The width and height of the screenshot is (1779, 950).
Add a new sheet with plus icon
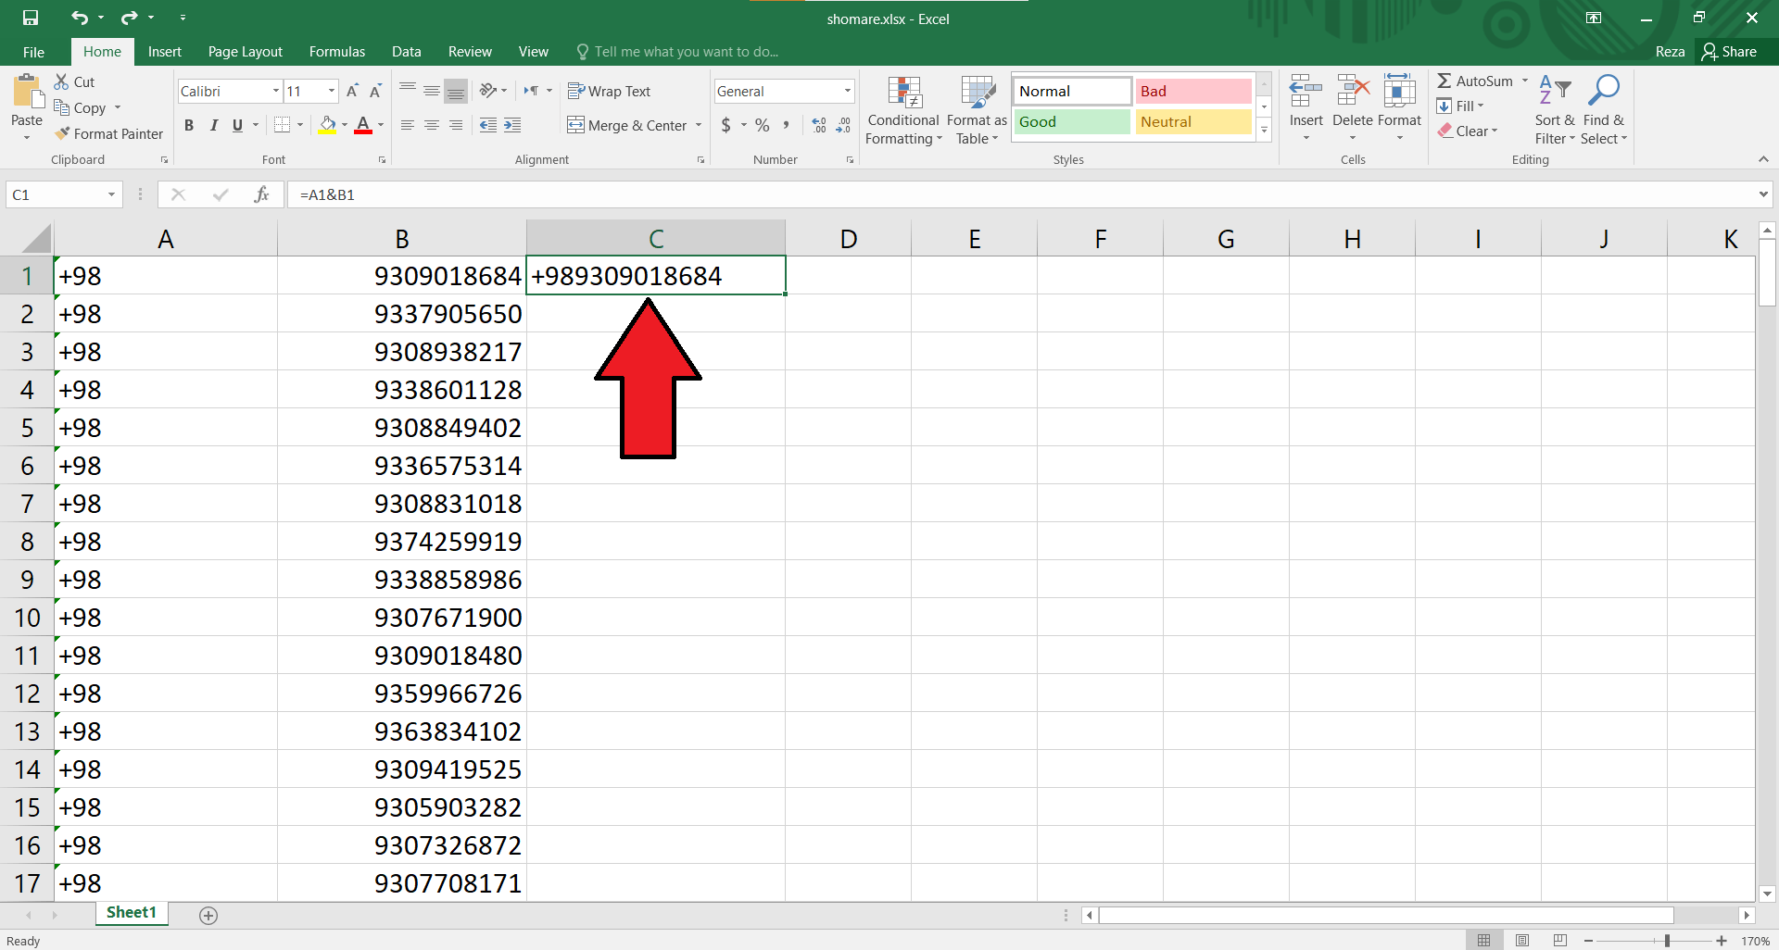click(208, 915)
